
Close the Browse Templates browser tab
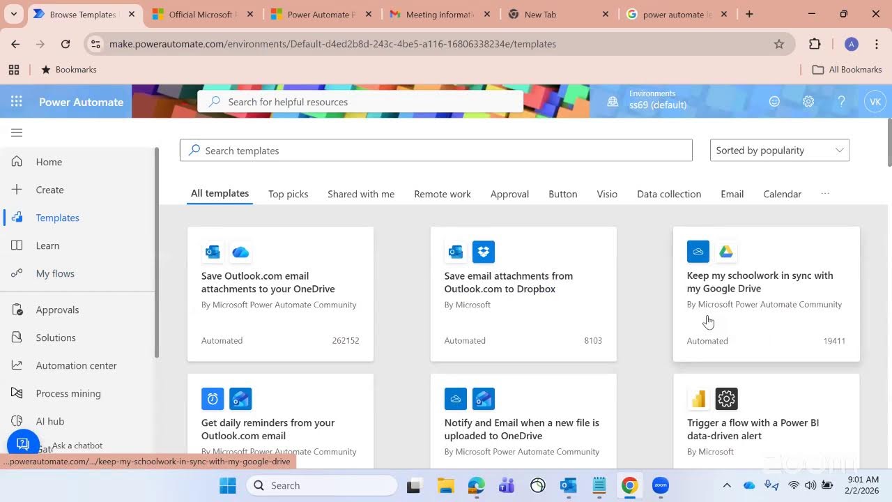(132, 14)
